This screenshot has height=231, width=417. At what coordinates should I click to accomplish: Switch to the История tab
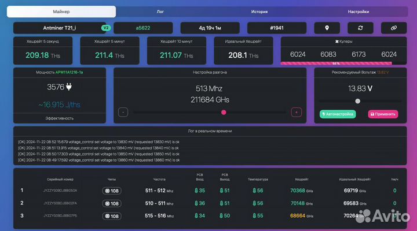click(259, 12)
